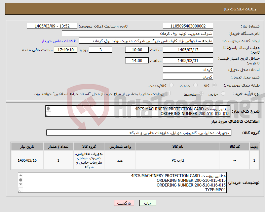The image size is (265, 212).
Task: Click the گروه کالا column header in table
Action: (89, 147)
